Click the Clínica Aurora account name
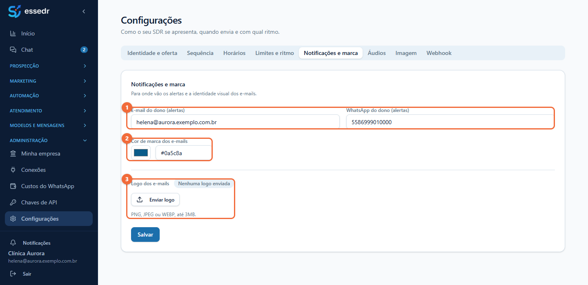 tap(27, 253)
